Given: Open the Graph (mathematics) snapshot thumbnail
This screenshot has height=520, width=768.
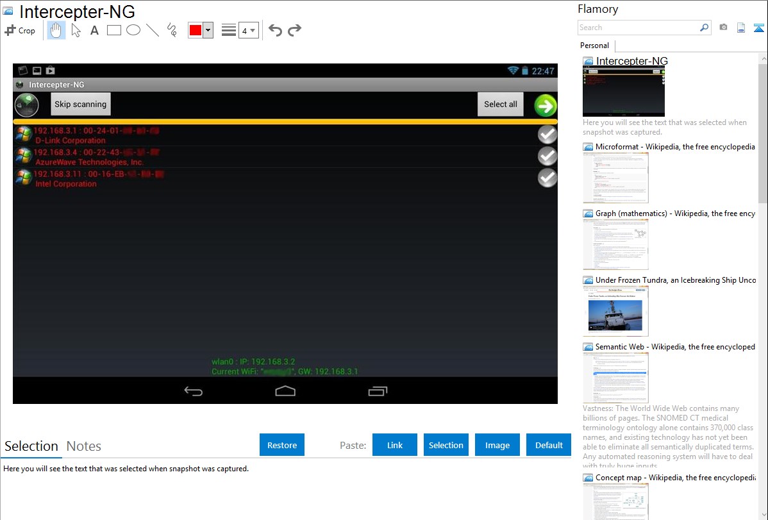Looking at the screenshot, I should tap(615, 244).
